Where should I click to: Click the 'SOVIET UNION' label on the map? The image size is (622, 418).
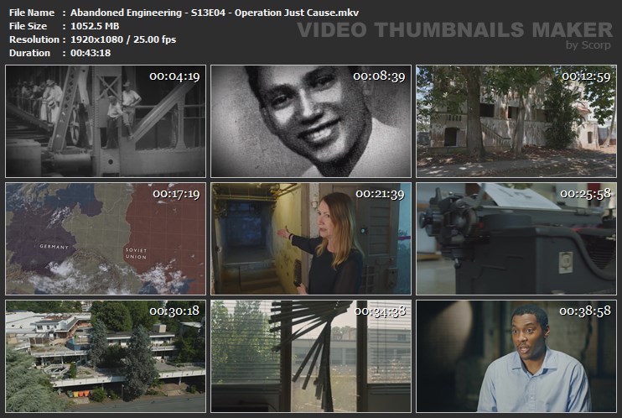click(136, 253)
